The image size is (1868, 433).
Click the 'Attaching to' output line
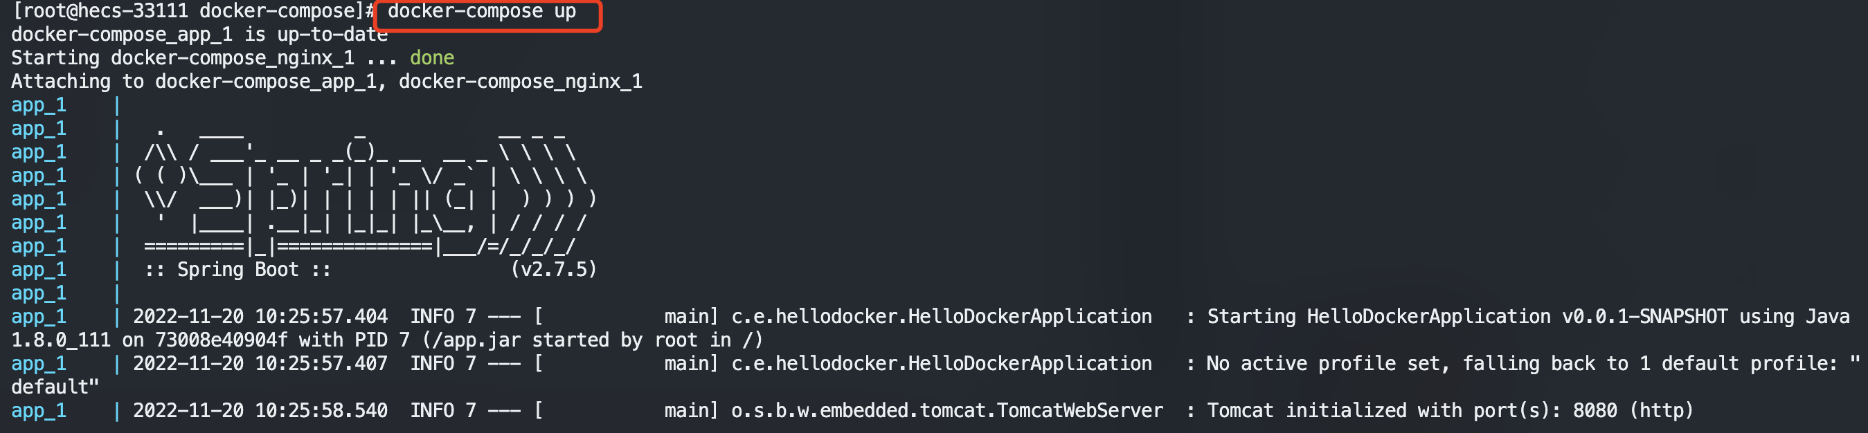326,82
